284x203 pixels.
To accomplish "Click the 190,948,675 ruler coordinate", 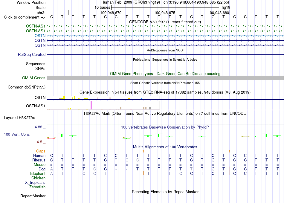I will pos(165,13).
